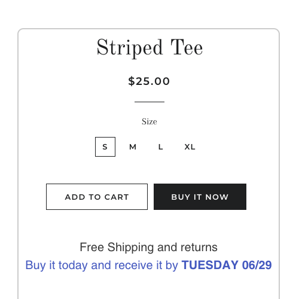The image size is (299, 299).
Task: Add the Striped Tee to cart
Action: click(x=97, y=197)
